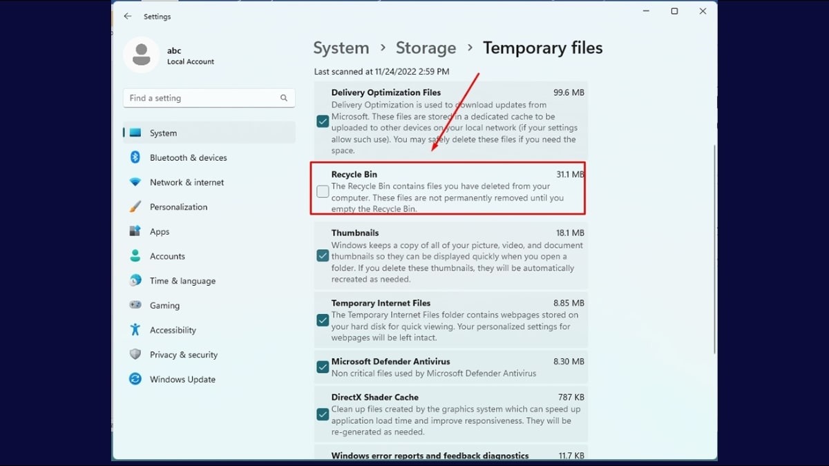Toggle DirectX Shader Cache checkbox
This screenshot has width=829, height=466.
[323, 415]
